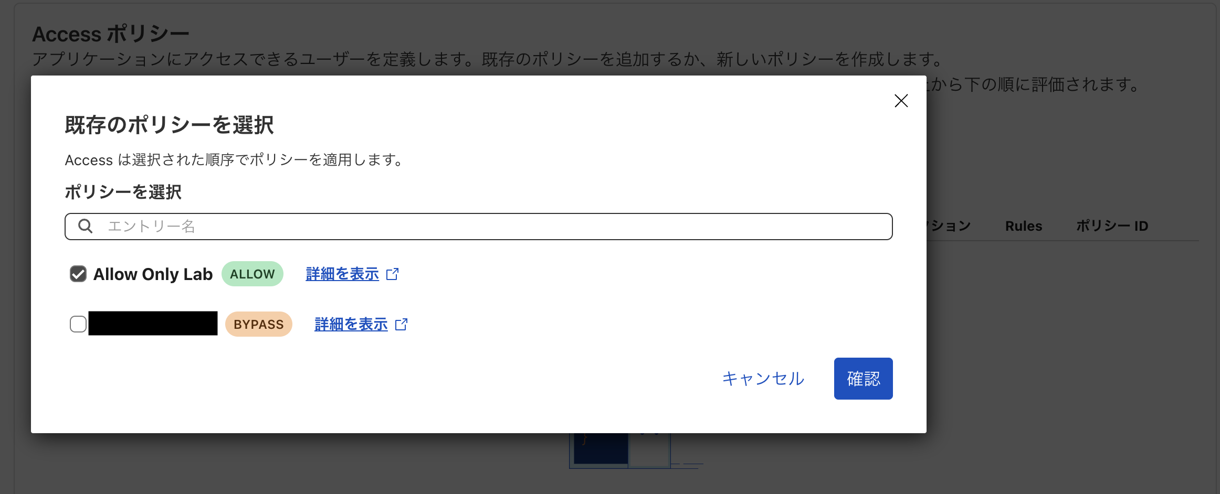Click the orange BYPASS badge
1220x494 pixels.
tap(258, 325)
